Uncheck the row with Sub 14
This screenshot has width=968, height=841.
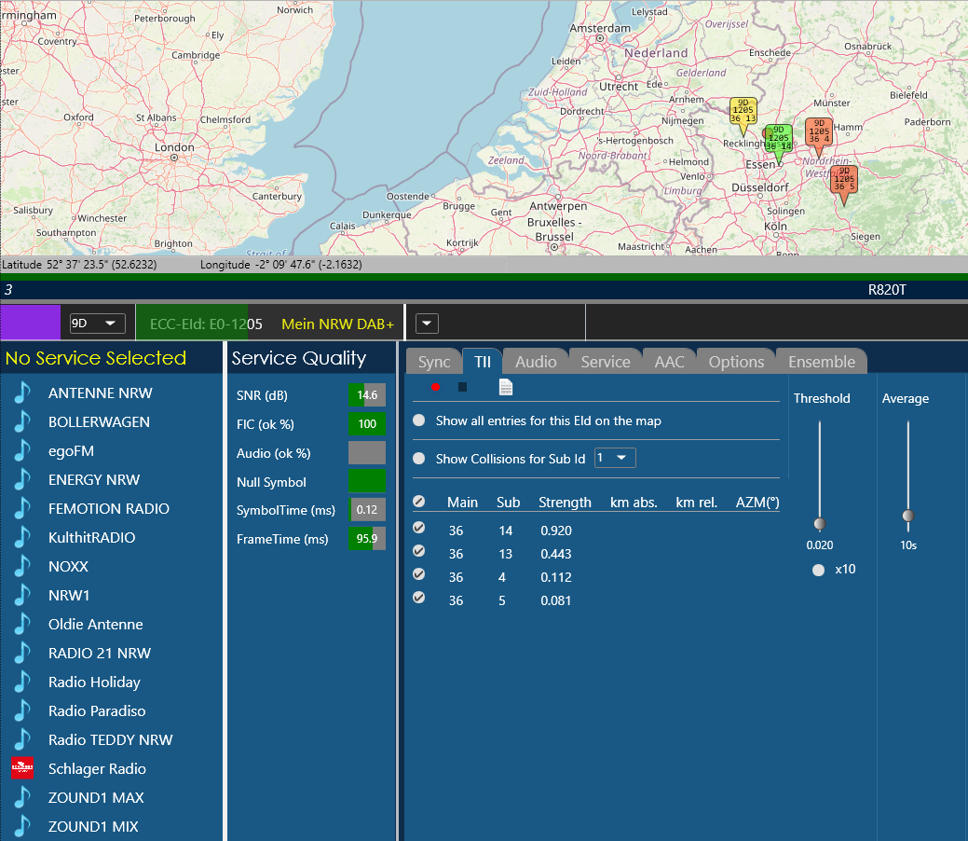pos(419,528)
